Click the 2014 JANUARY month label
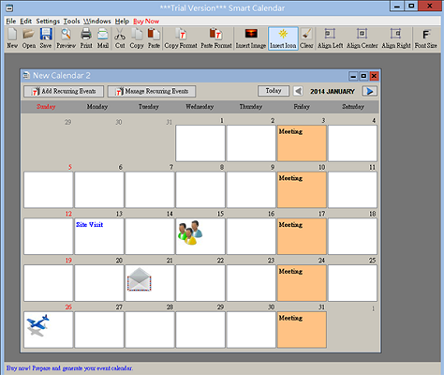The height and width of the screenshot is (375, 444). pos(333,91)
